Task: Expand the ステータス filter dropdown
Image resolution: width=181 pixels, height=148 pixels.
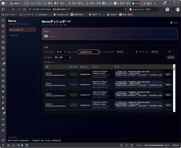Action: pyautogui.click(x=61, y=52)
